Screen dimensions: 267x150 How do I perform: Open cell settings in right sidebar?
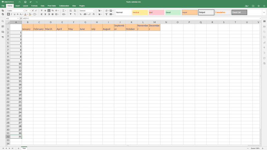point(264,21)
